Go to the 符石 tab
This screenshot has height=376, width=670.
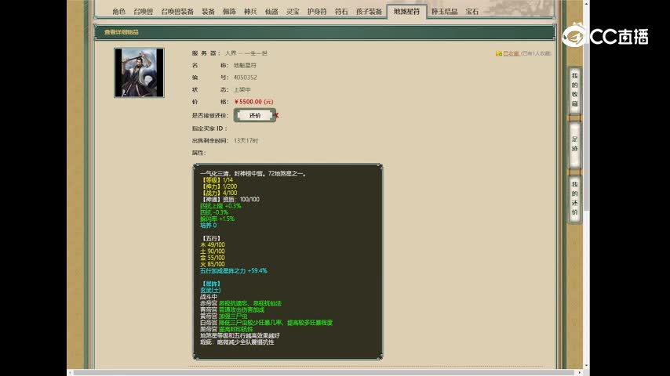[341, 12]
